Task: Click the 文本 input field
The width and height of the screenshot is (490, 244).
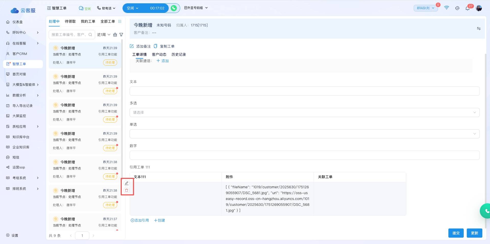Action: 304,91
